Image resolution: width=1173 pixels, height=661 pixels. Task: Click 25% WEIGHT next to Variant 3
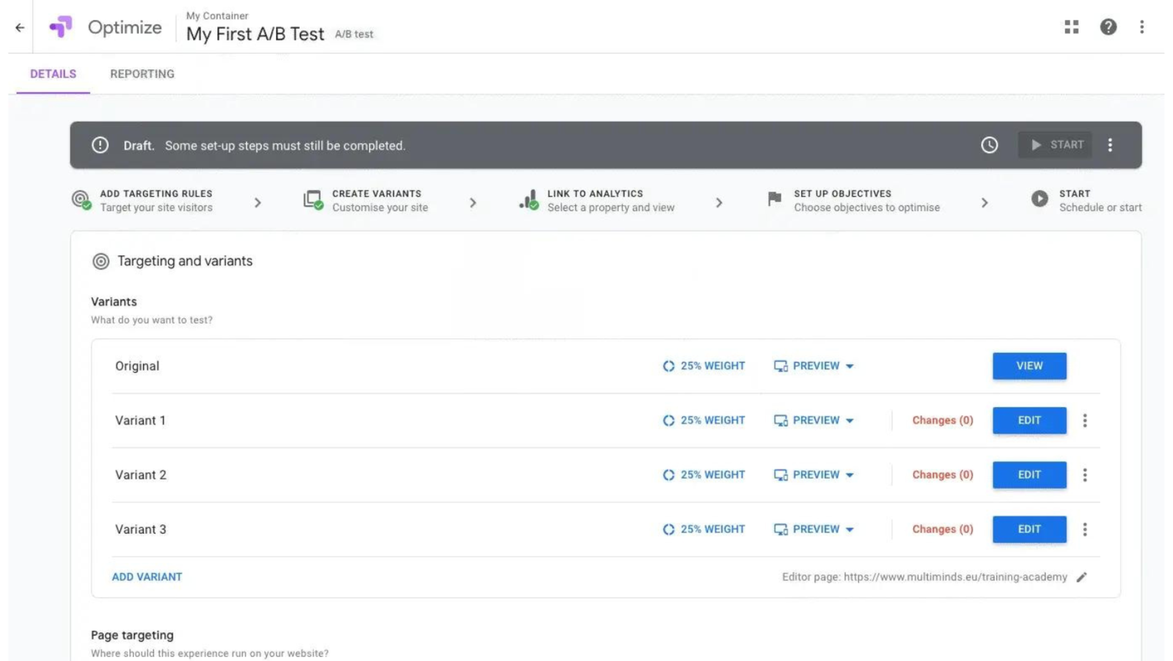pyautogui.click(x=703, y=529)
